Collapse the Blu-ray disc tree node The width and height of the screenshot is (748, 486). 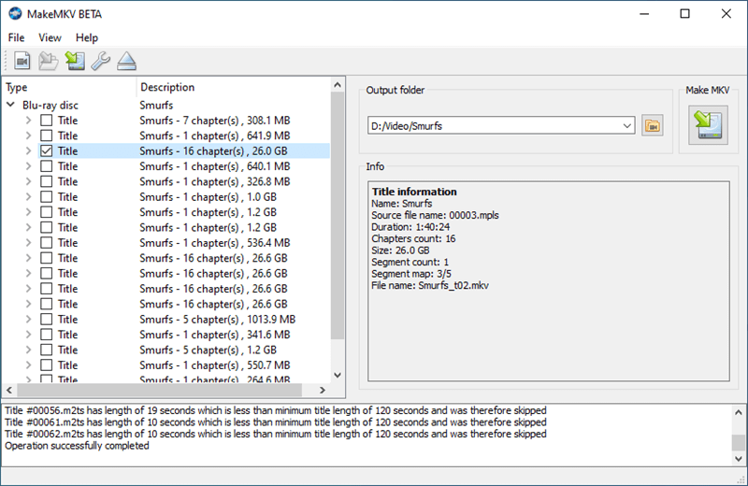(x=10, y=105)
